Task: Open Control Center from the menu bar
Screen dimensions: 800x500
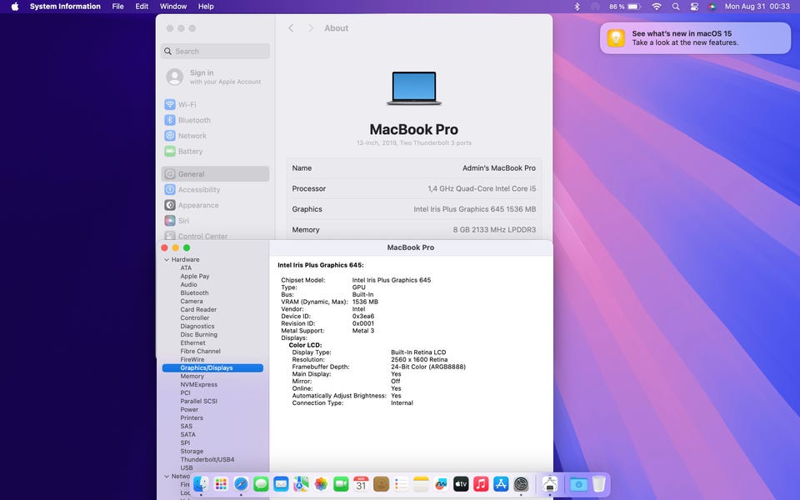Action: pos(694,7)
